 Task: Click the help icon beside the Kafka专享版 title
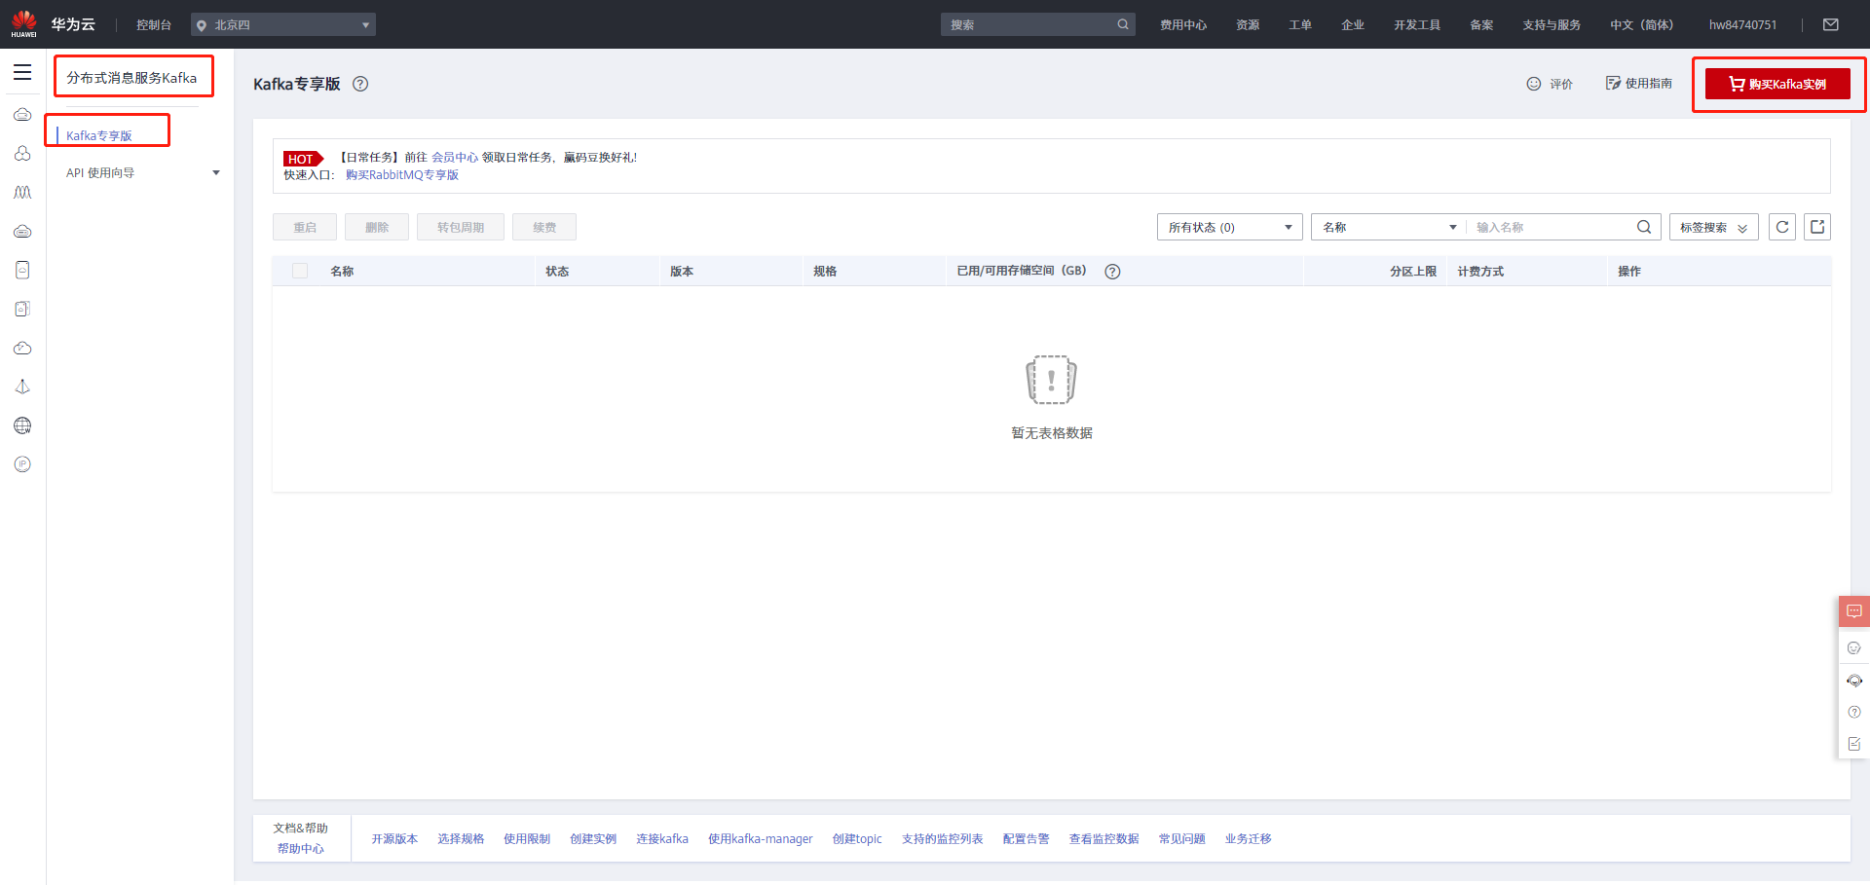360,84
